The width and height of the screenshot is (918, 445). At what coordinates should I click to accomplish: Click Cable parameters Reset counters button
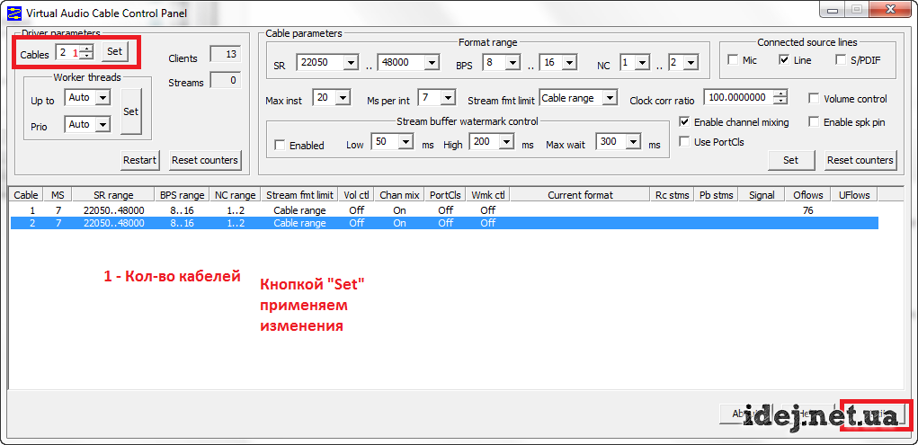coord(860,160)
